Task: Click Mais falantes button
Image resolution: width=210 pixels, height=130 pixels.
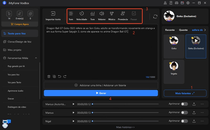Action: (x=185, y=93)
